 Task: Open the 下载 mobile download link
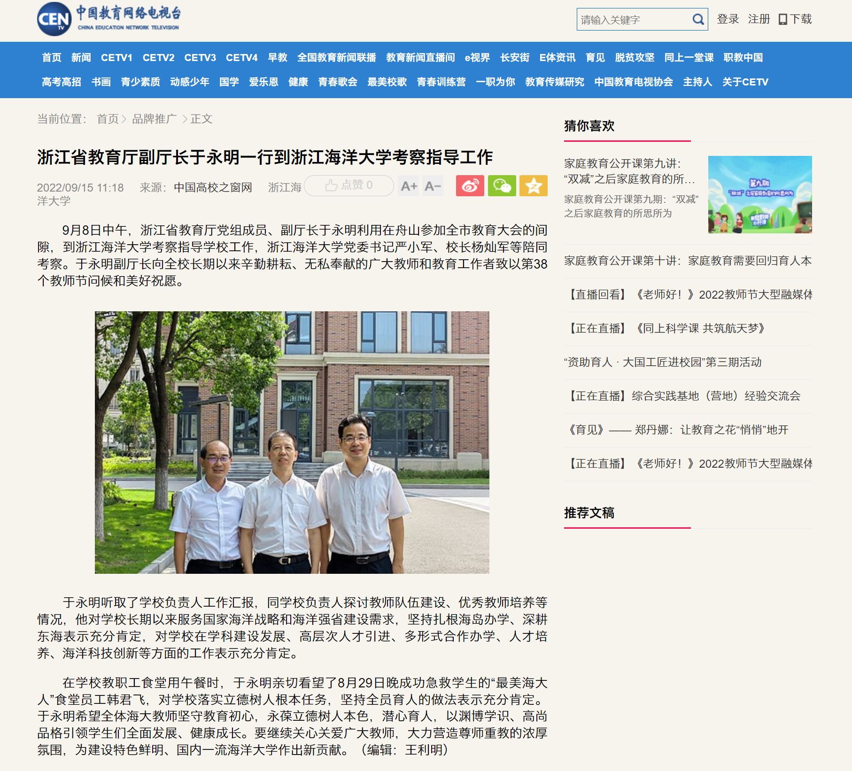[x=795, y=19]
